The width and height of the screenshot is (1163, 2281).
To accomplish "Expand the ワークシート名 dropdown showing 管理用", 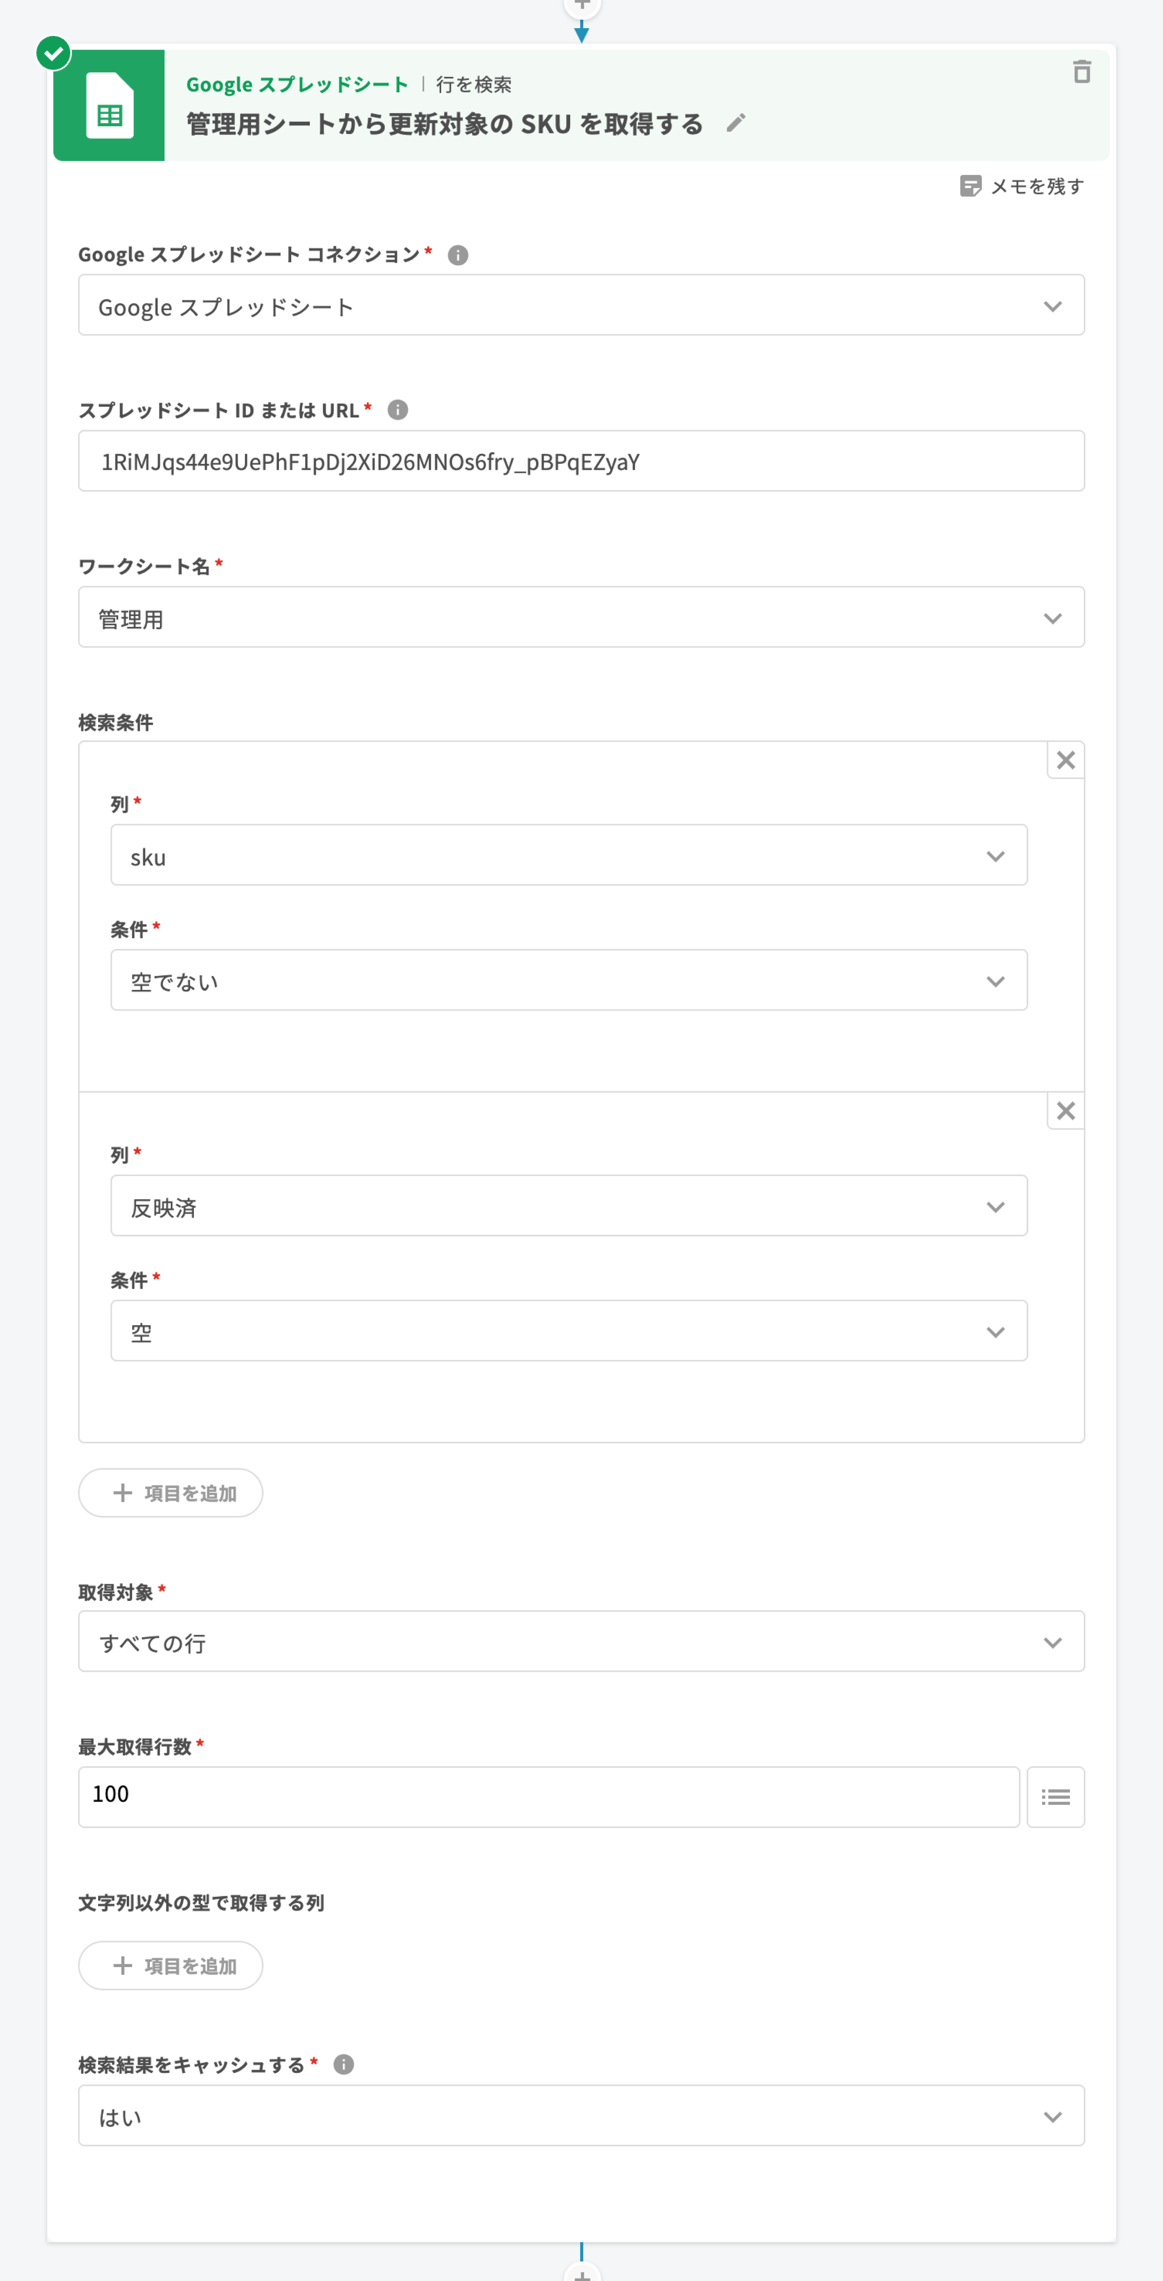I will pyautogui.click(x=581, y=617).
